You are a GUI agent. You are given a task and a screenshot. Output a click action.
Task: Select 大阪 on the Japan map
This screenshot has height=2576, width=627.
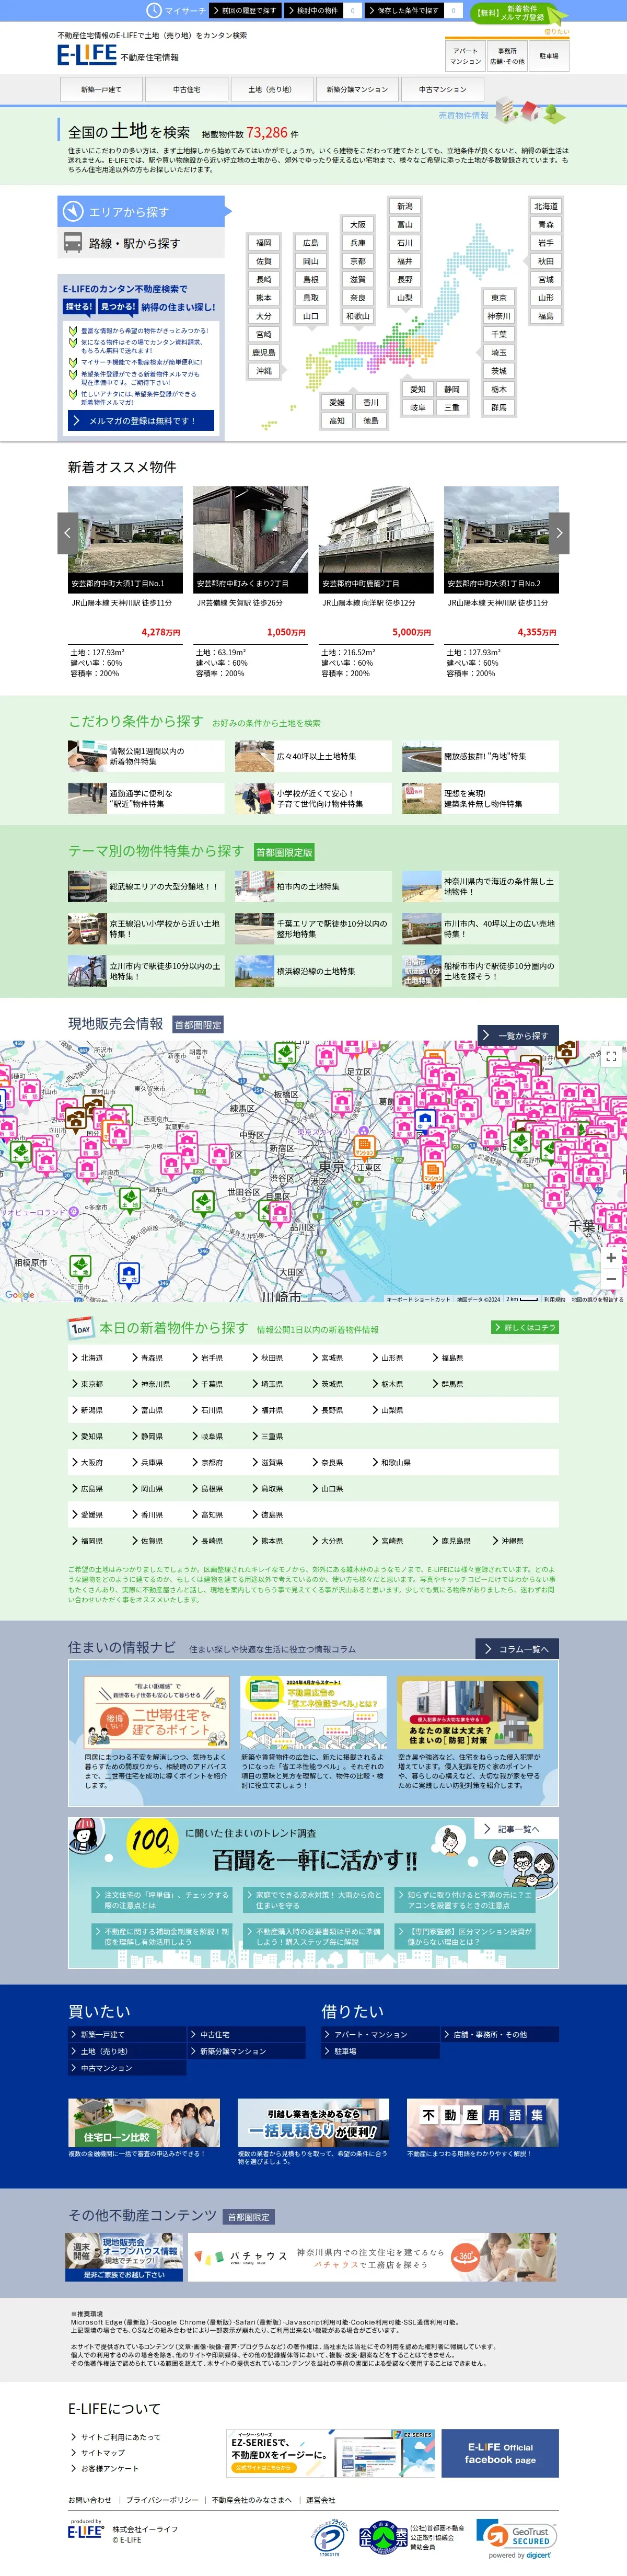(357, 224)
